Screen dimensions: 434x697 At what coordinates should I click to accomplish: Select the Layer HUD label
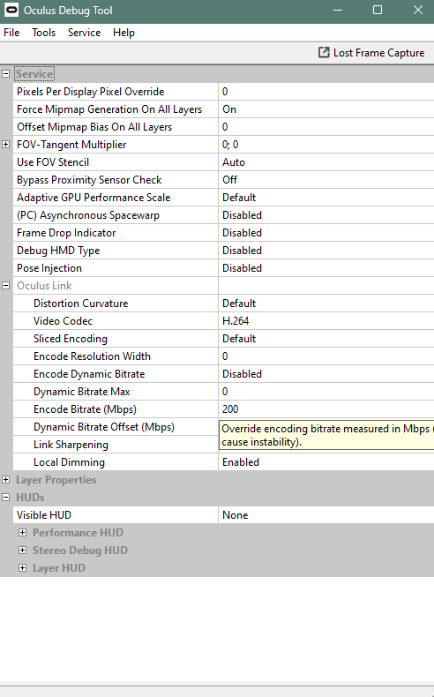[58, 568]
